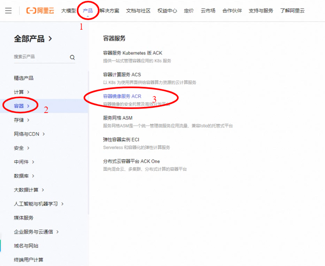Open 弹性容器实例 ECI
Screen dimensions: 325x266
click(x=121, y=139)
